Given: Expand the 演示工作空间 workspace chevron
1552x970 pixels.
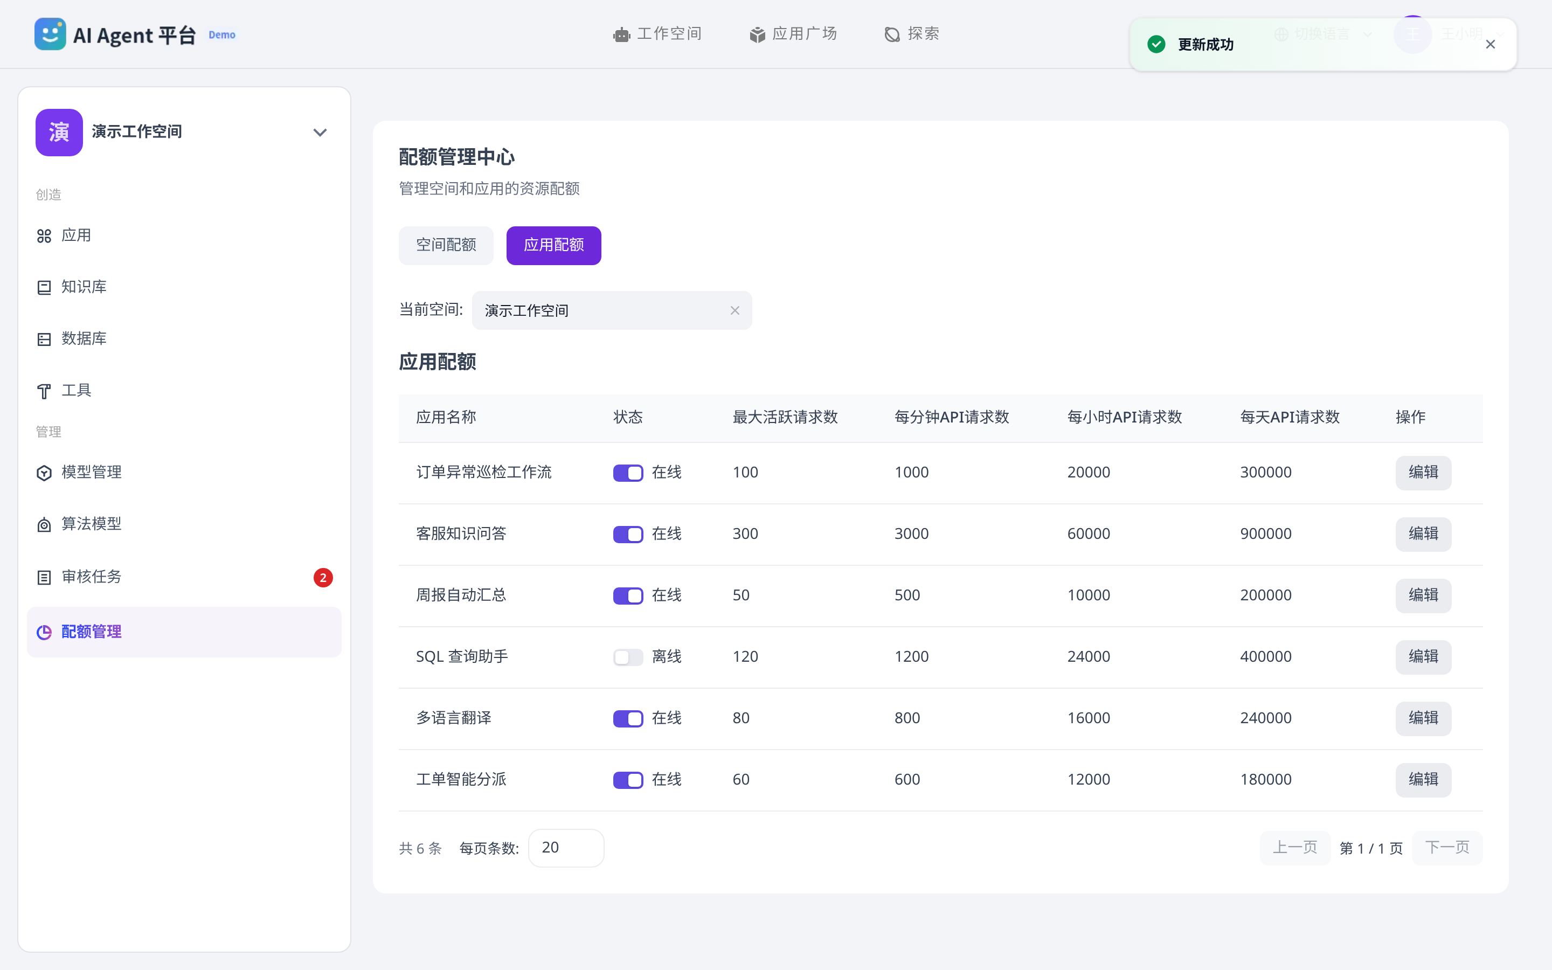Looking at the screenshot, I should [320, 133].
